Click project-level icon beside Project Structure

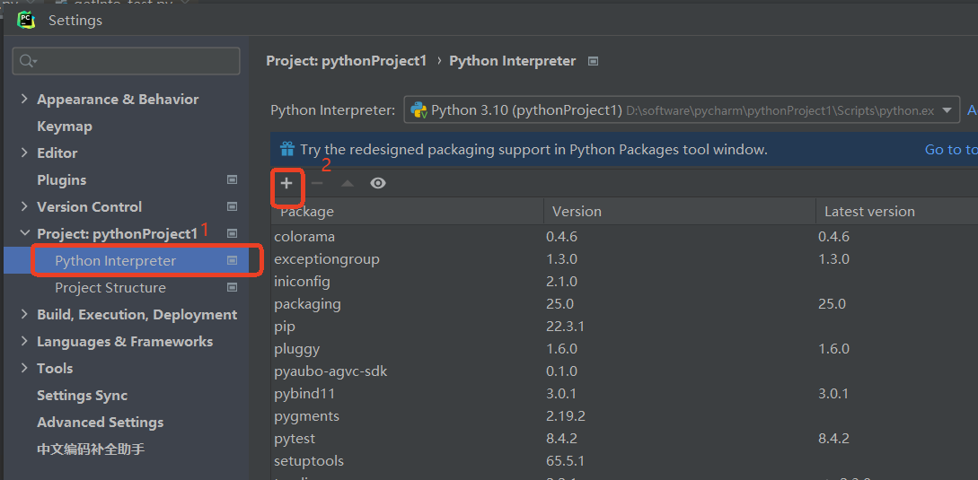pos(232,288)
